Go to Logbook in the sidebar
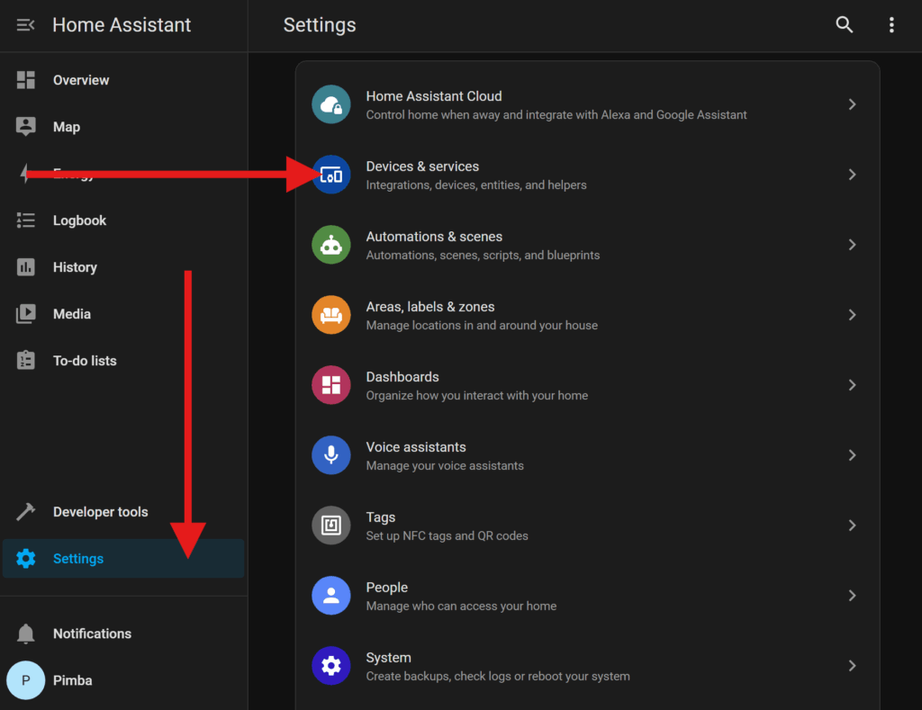Viewport: 922px width, 710px height. pos(79,220)
